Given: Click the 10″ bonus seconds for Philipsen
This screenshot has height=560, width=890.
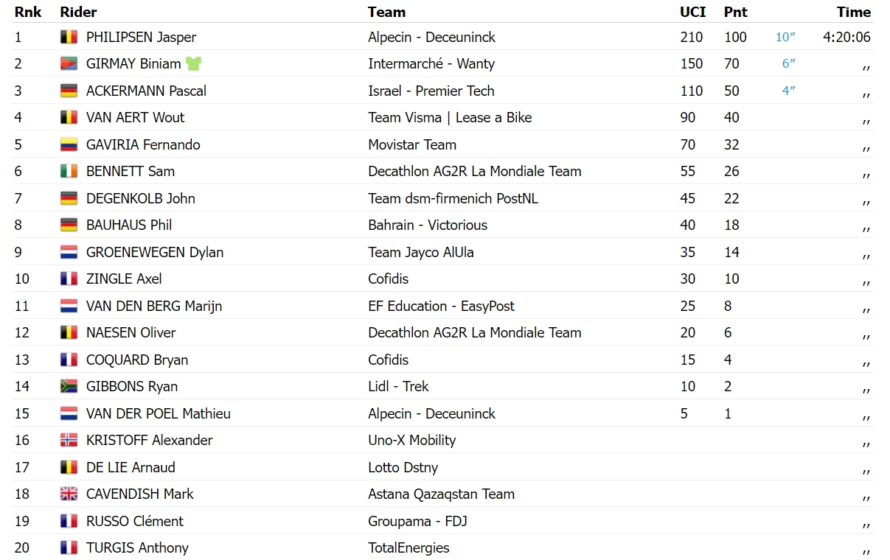Looking at the screenshot, I should coord(785,37).
